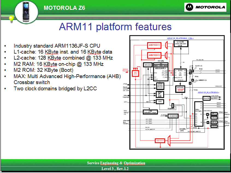Select the "M2 ROM: 32 KByte (Boot)" bullet
231x173 pixels.
coord(43,70)
